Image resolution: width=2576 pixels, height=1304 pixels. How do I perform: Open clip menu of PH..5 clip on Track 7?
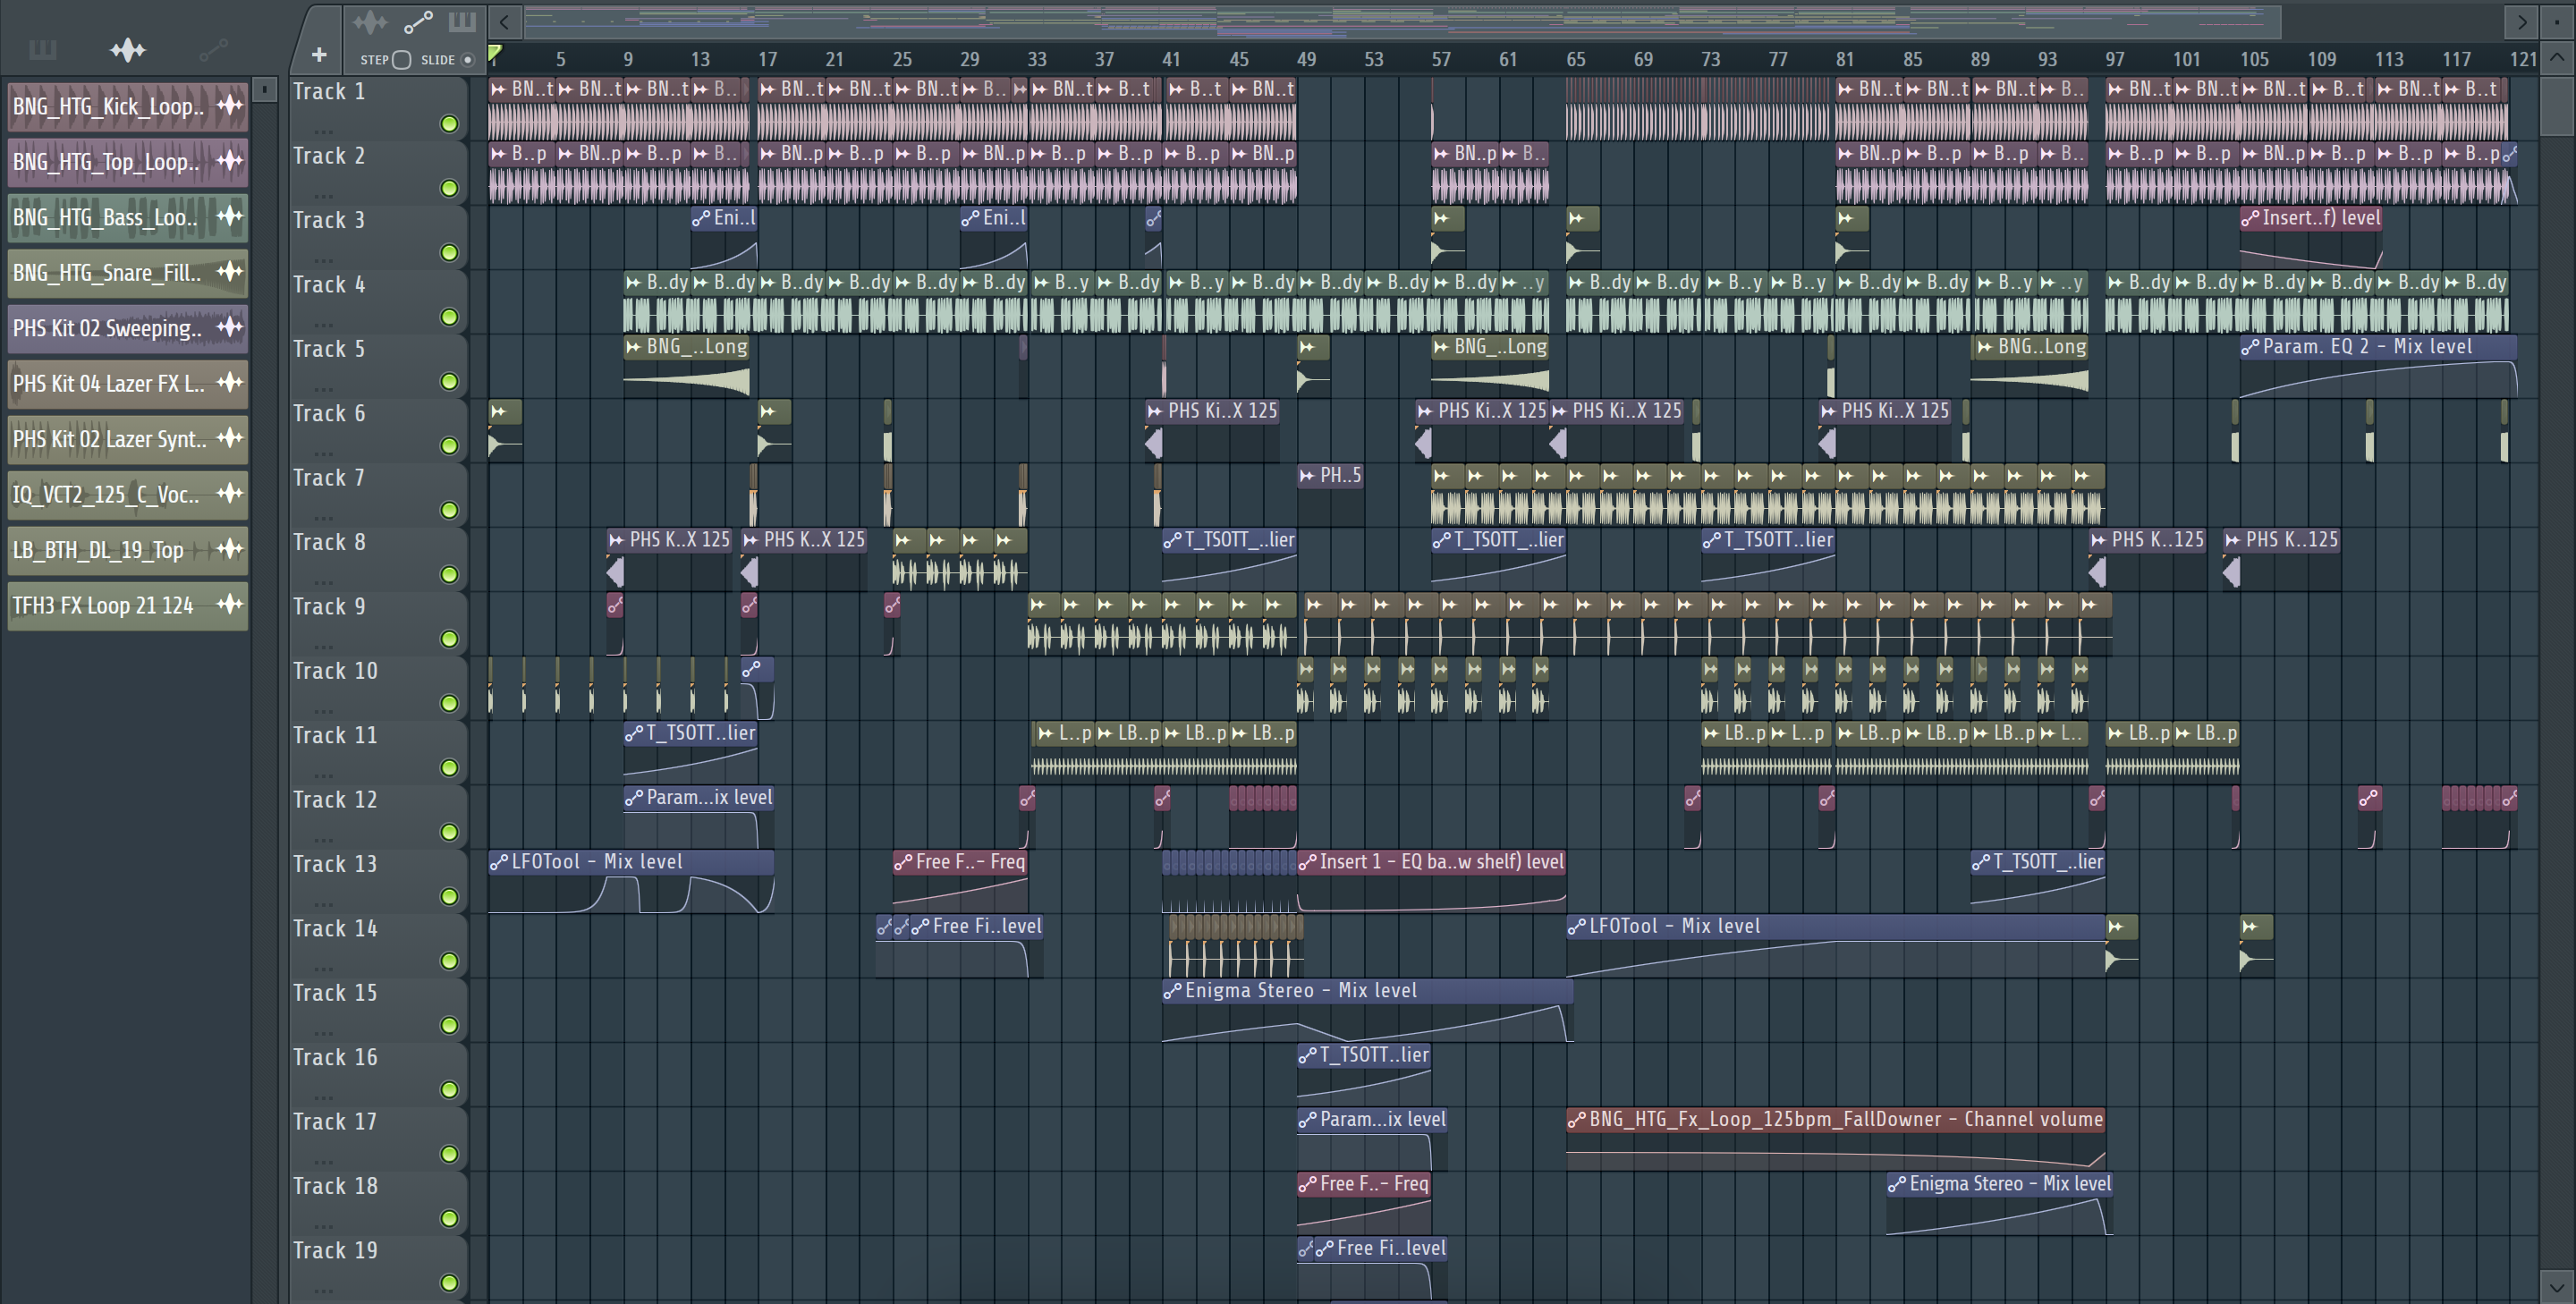[x=1307, y=476]
